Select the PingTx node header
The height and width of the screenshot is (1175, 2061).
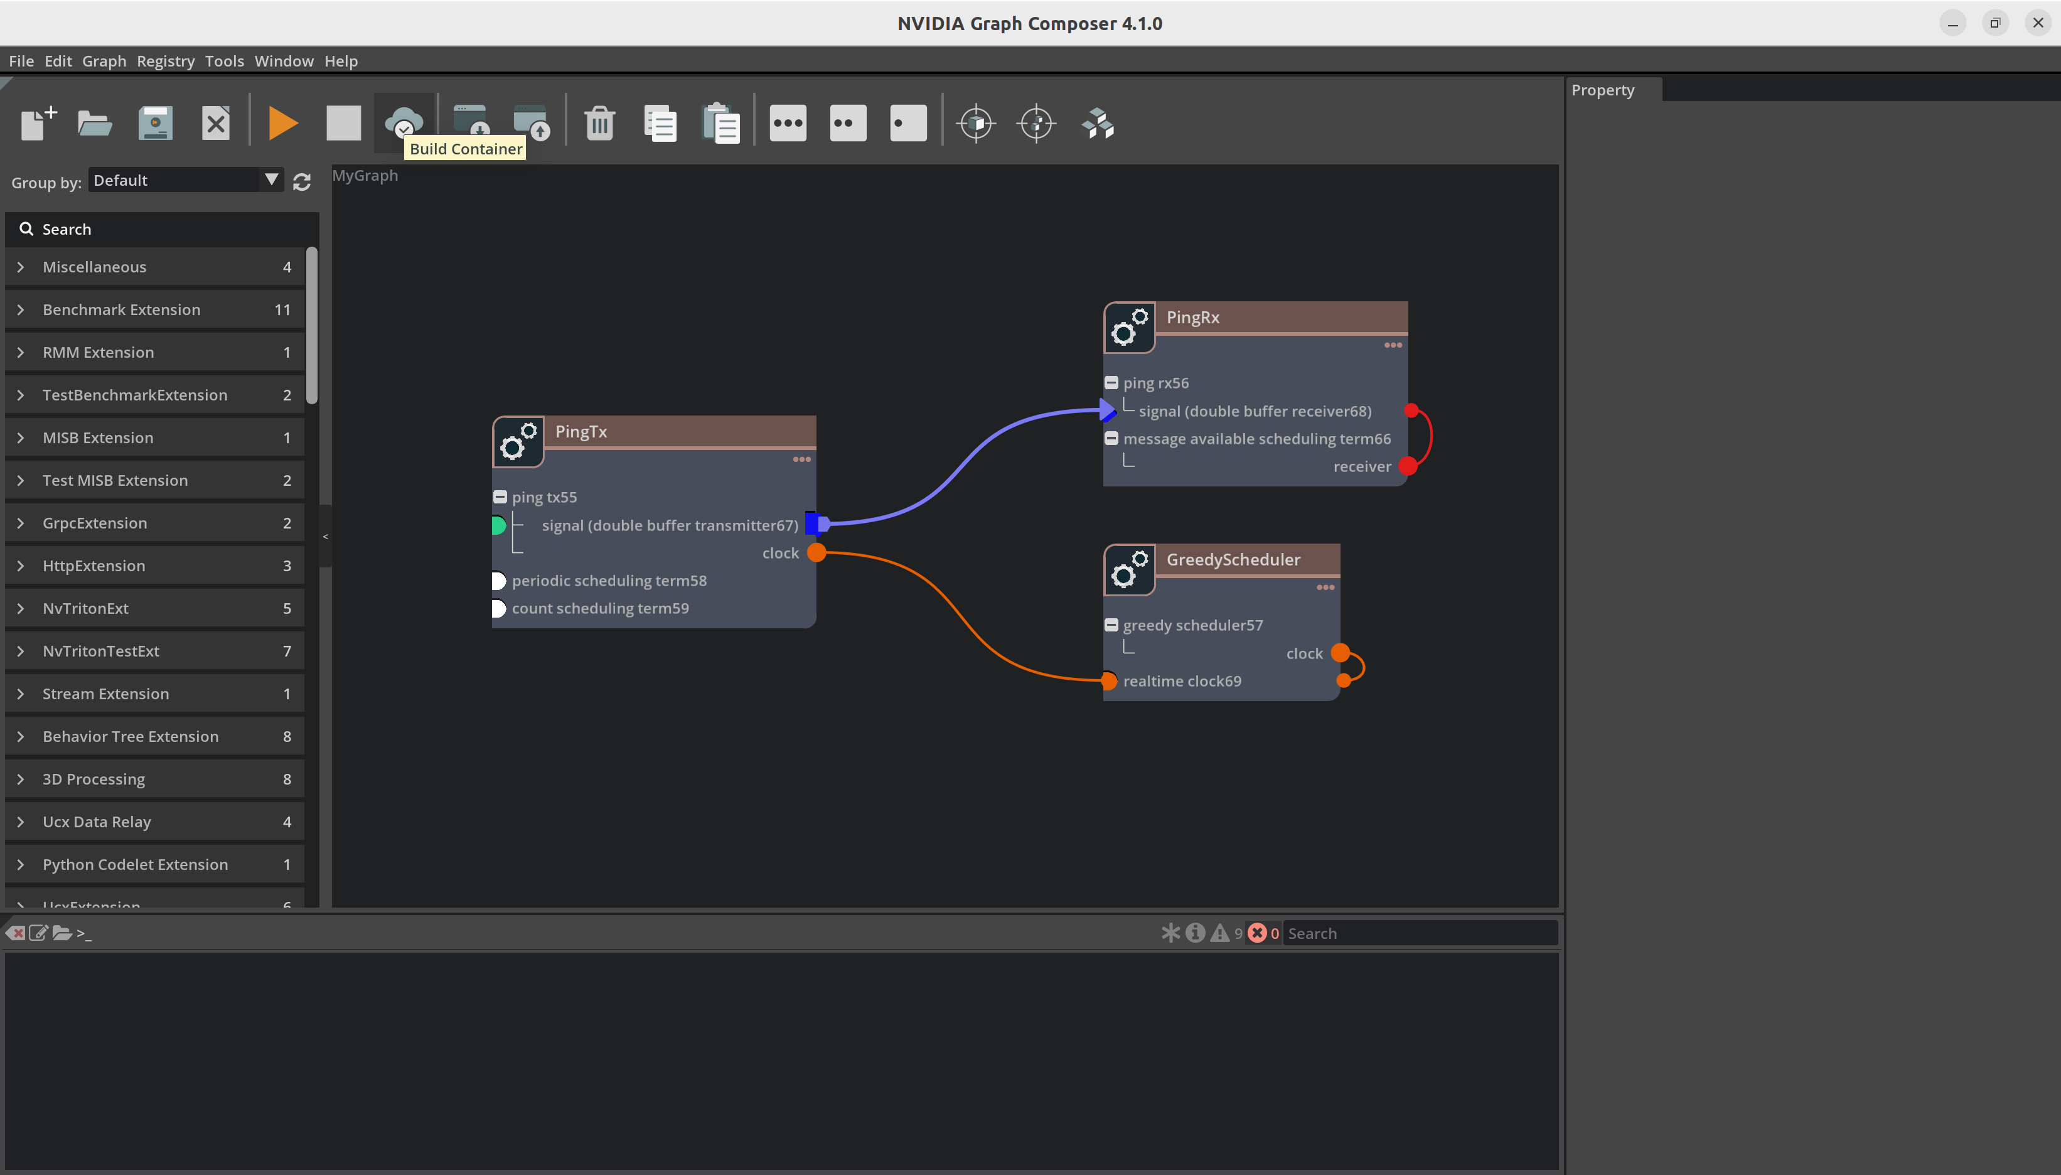pos(680,432)
